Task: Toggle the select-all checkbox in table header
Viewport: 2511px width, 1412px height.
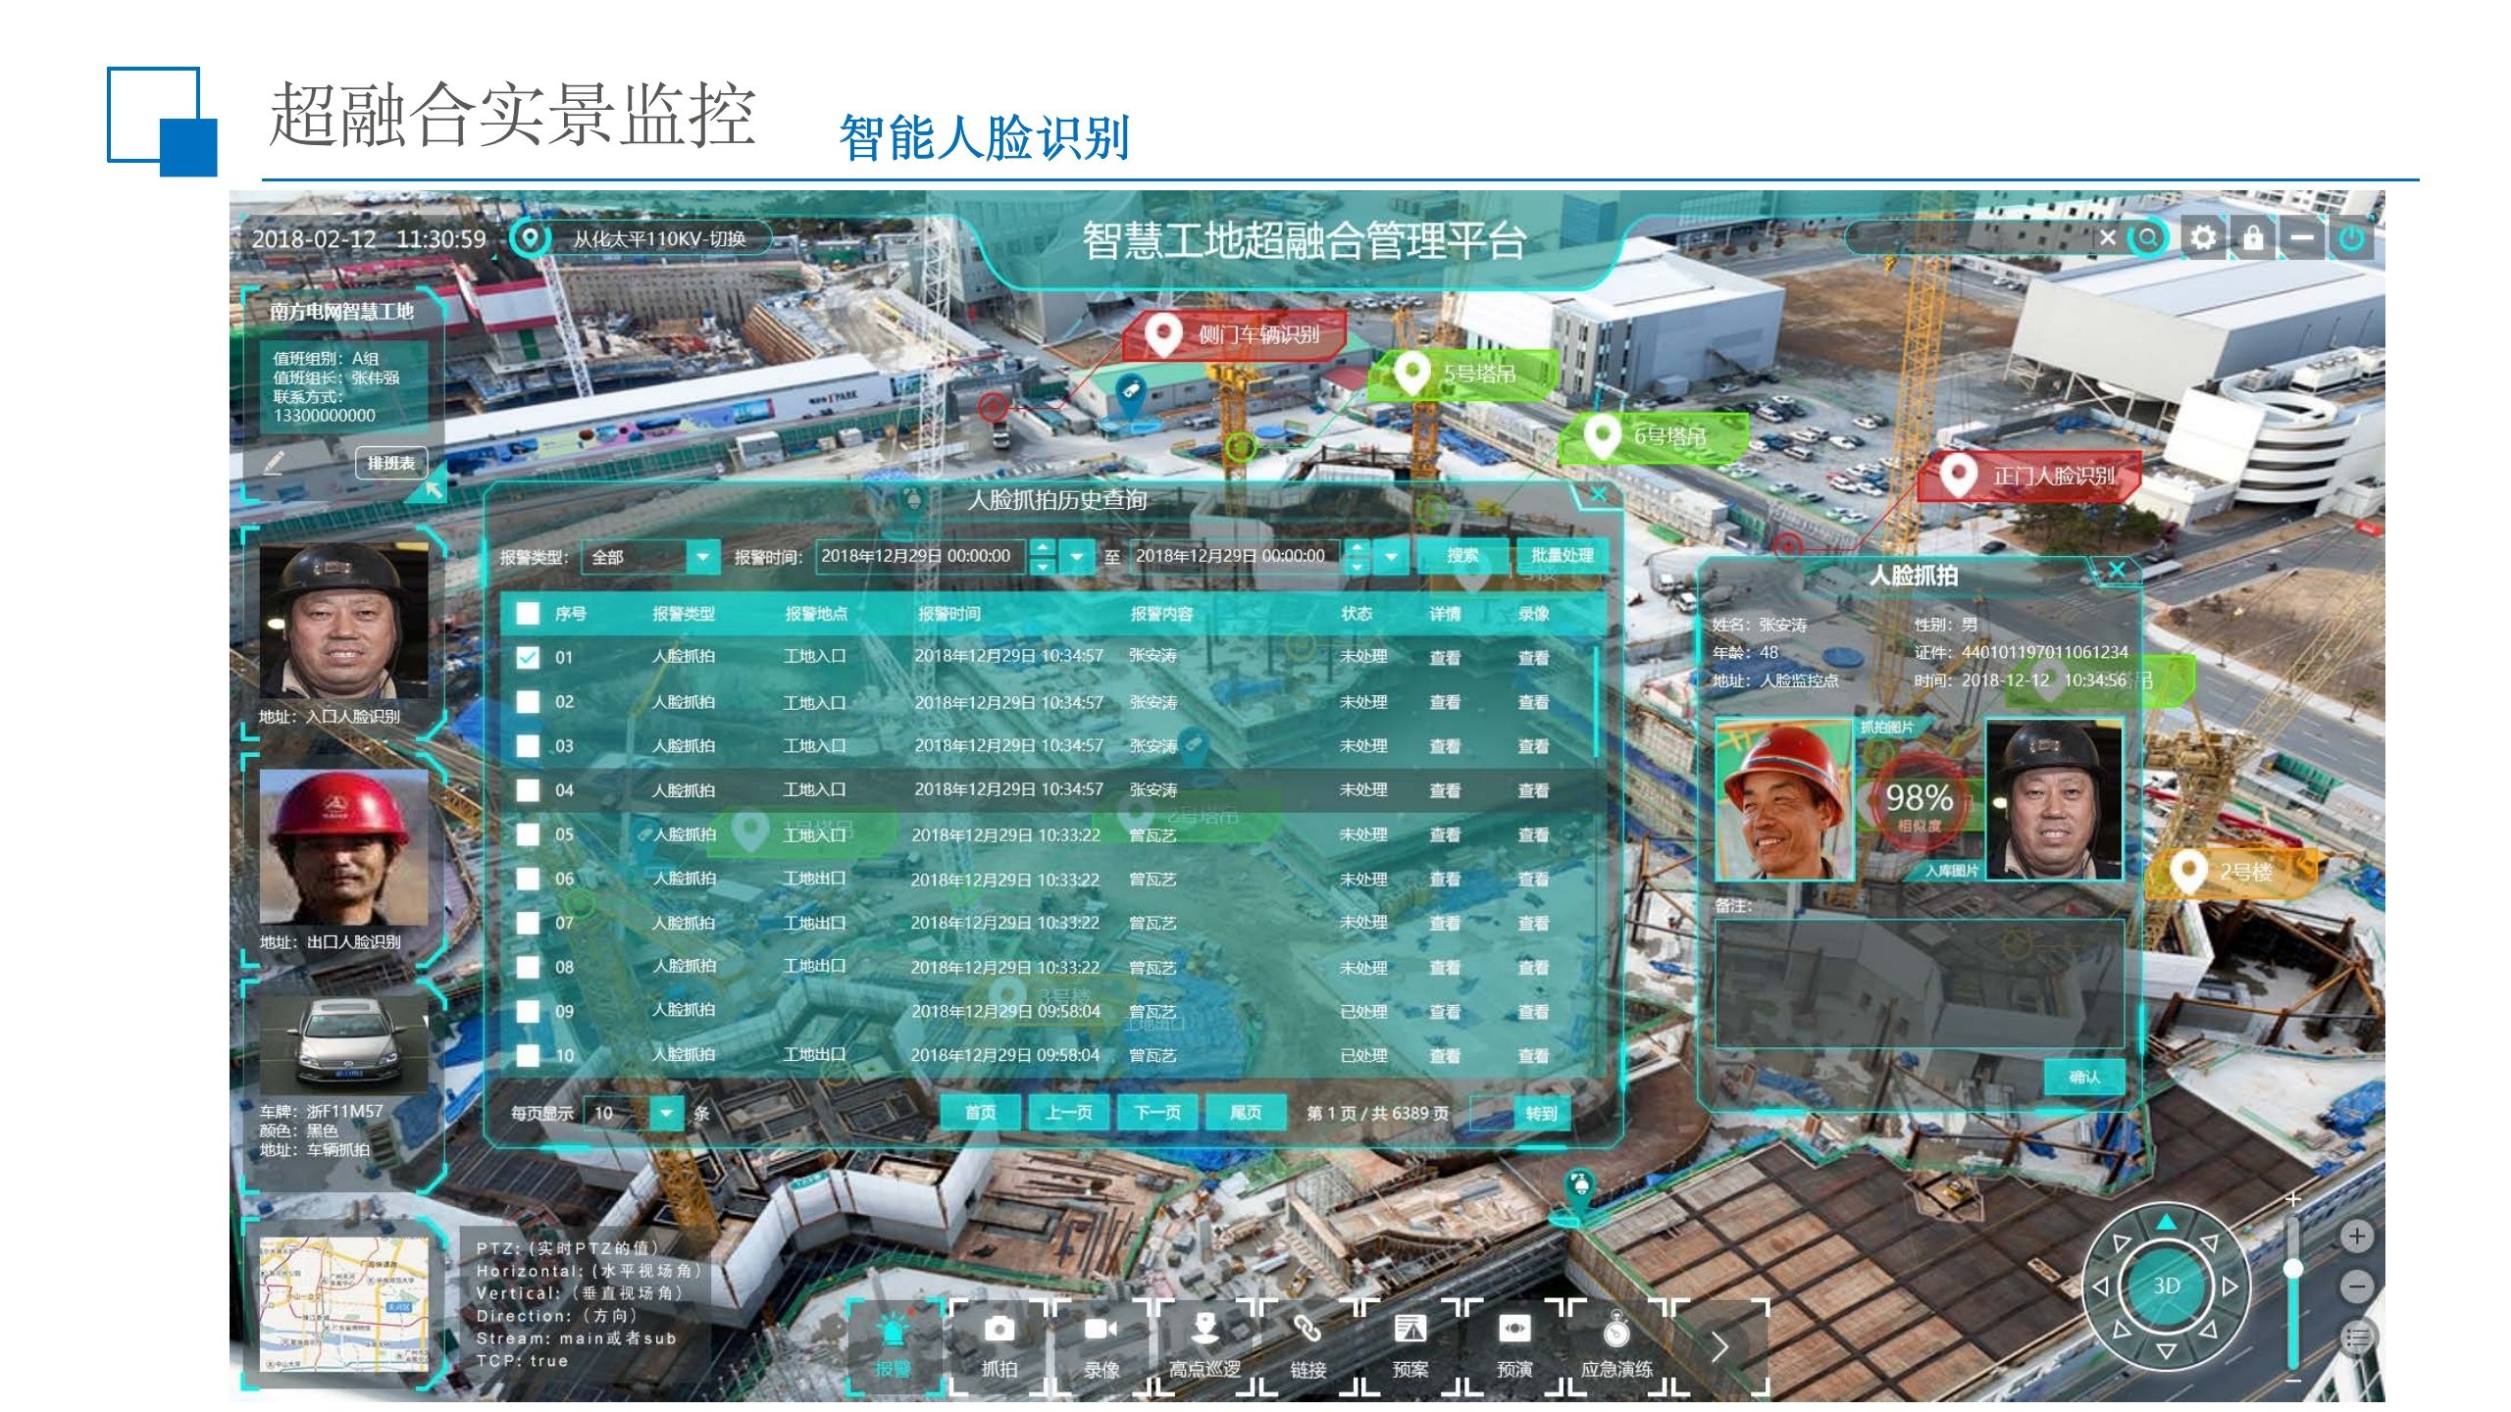Action: click(528, 614)
